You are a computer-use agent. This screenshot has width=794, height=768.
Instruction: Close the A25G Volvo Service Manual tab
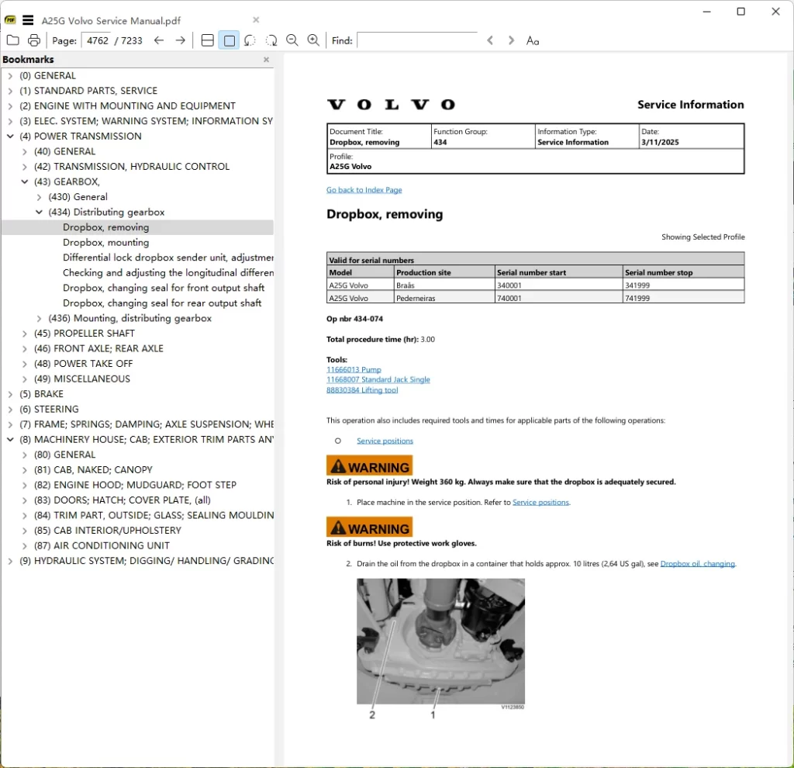(x=256, y=19)
